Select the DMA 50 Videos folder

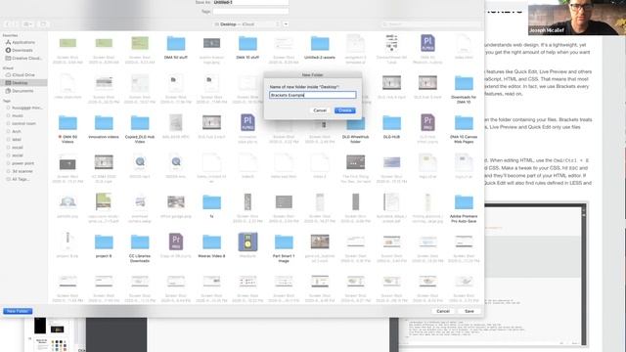(67, 129)
